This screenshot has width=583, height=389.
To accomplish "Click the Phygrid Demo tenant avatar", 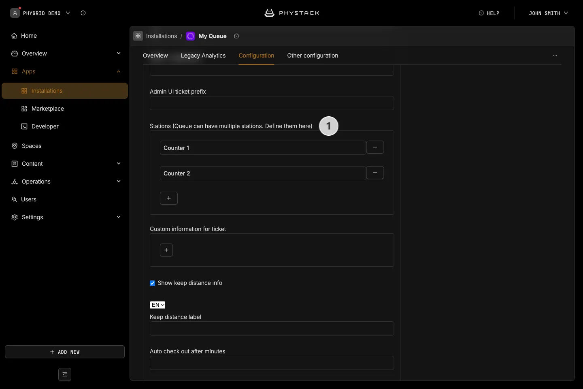I will click(x=15, y=13).
